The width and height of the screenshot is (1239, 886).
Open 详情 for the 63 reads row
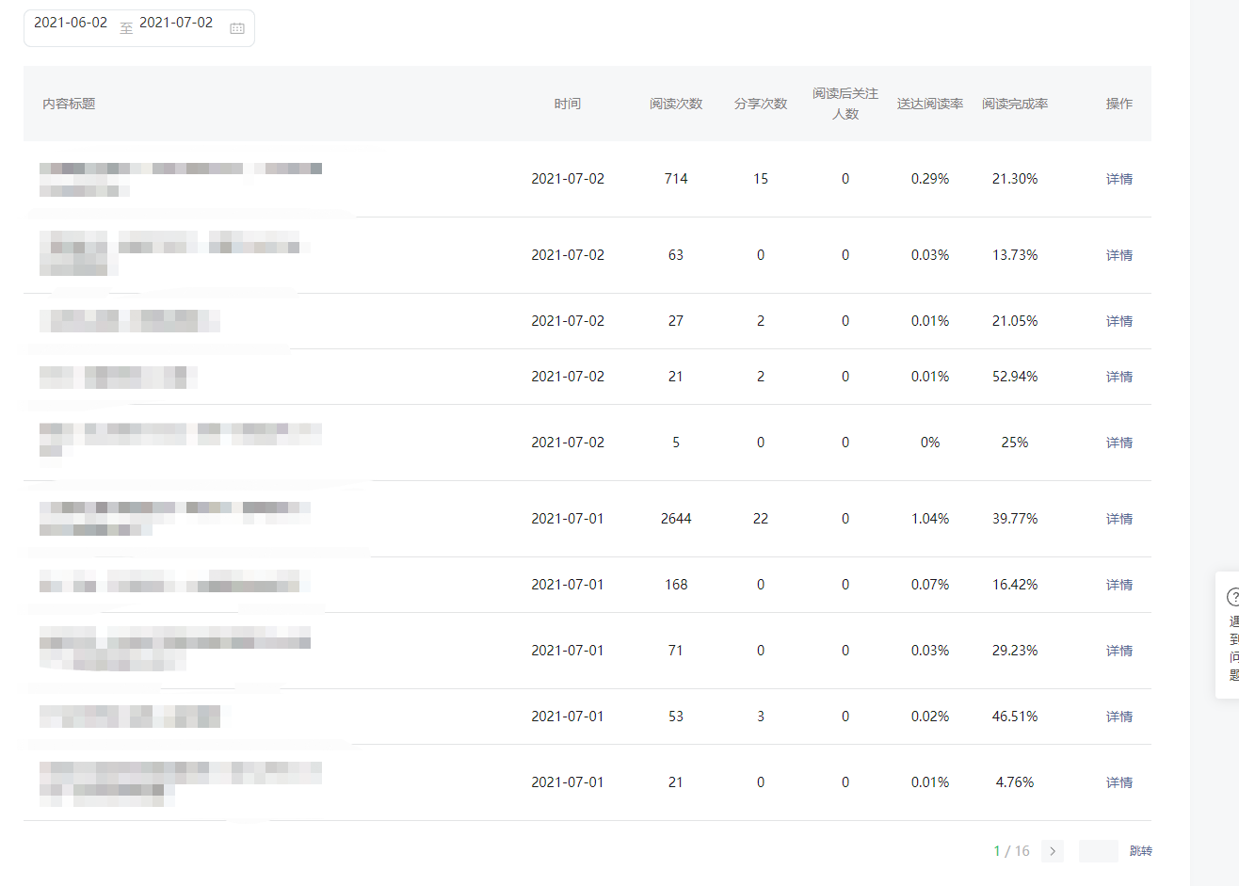[1118, 255]
